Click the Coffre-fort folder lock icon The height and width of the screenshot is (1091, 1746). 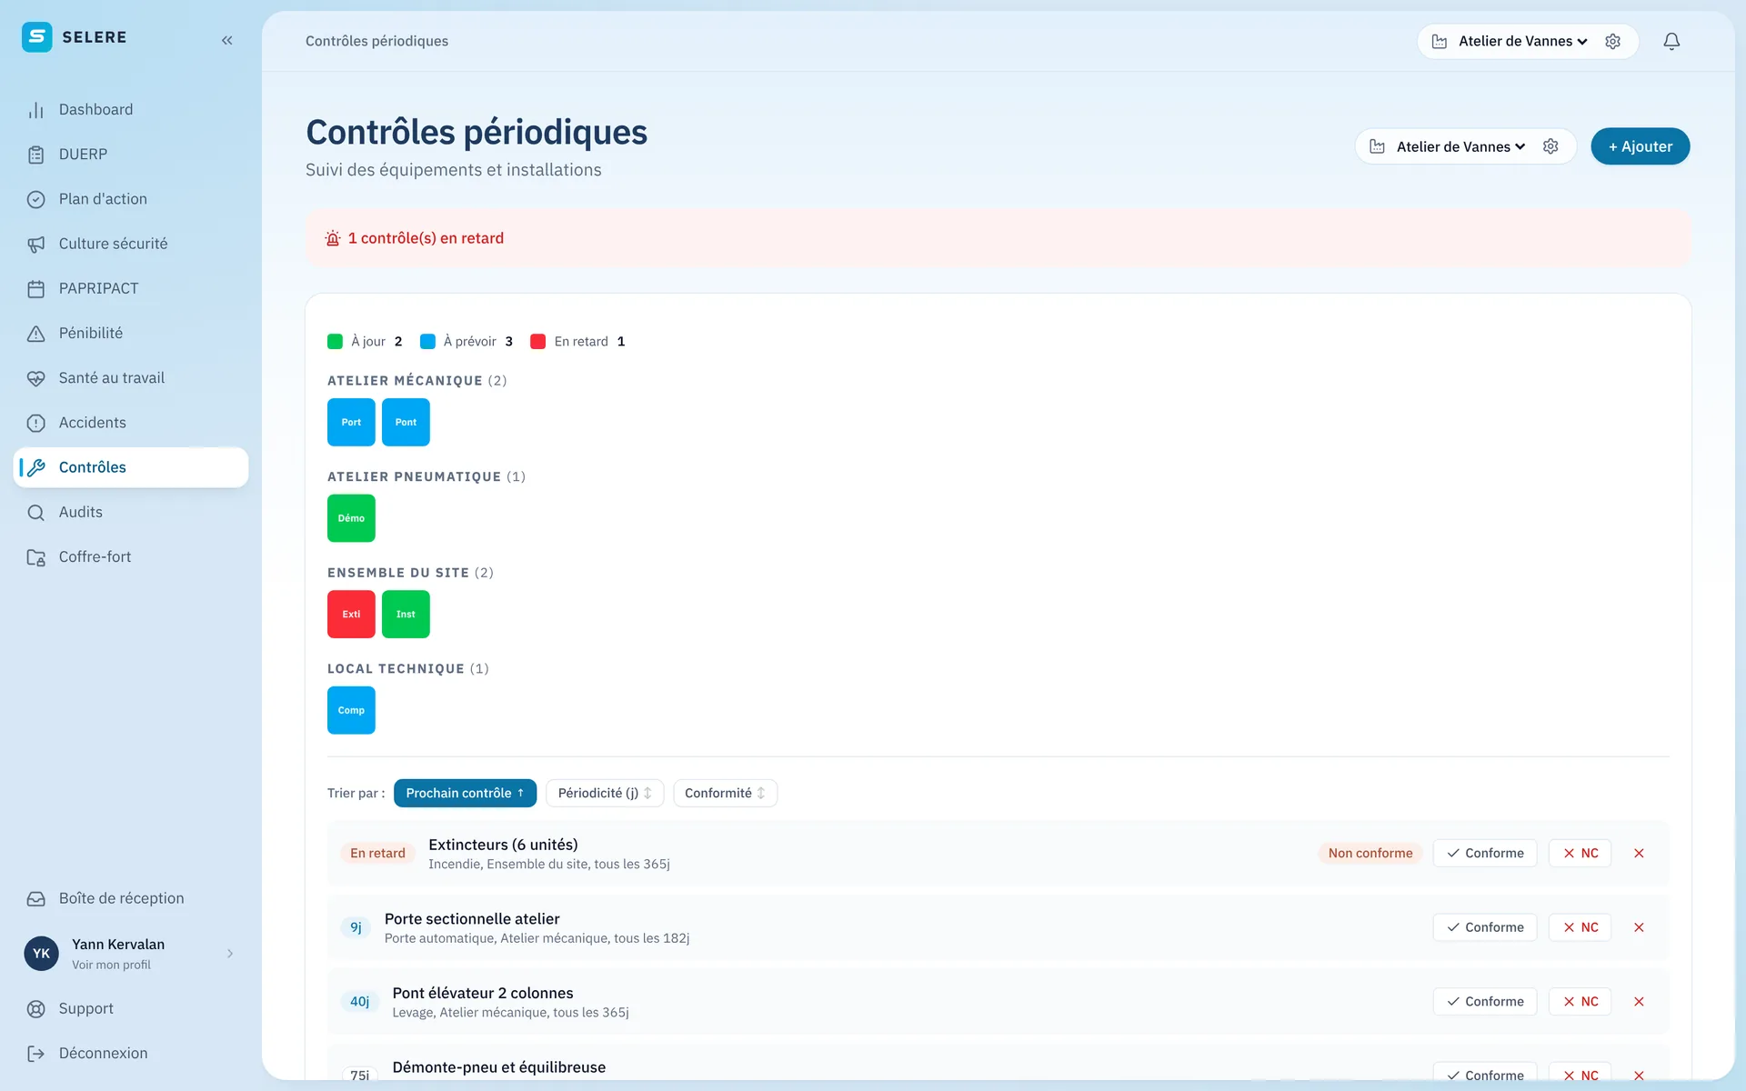coord(36,557)
